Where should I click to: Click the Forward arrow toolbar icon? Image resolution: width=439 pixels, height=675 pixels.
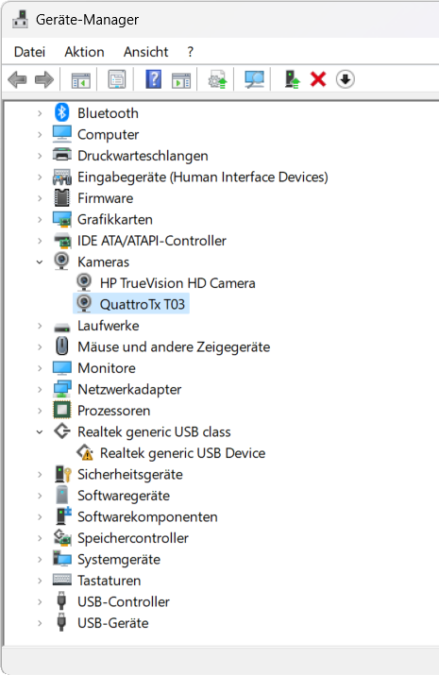tap(44, 79)
